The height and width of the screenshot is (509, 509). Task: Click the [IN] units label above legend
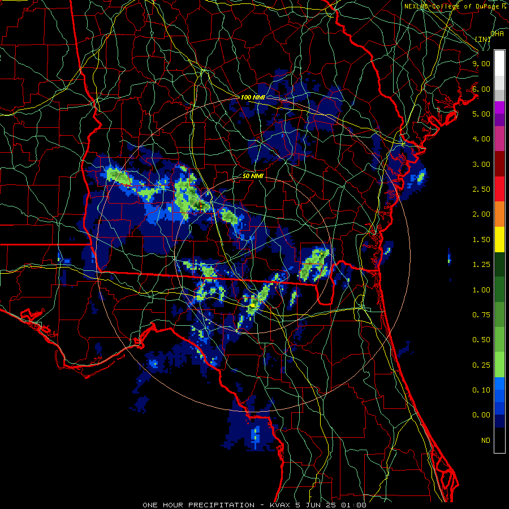[483, 39]
